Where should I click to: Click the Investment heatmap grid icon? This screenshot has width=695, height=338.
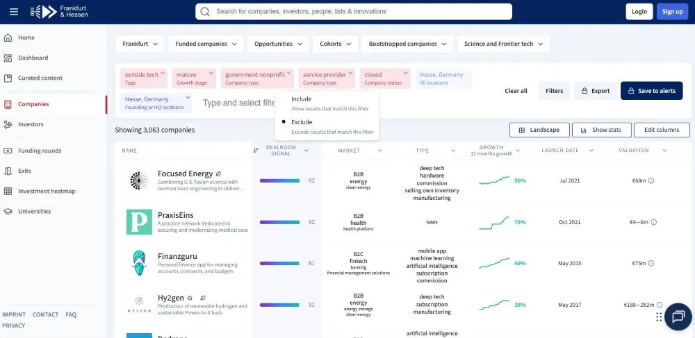point(8,192)
